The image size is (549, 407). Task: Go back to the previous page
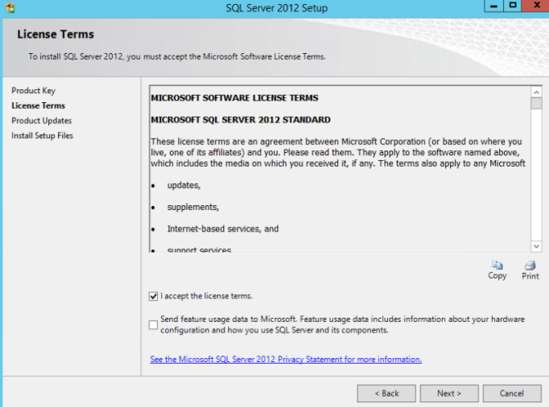tap(386, 393)
